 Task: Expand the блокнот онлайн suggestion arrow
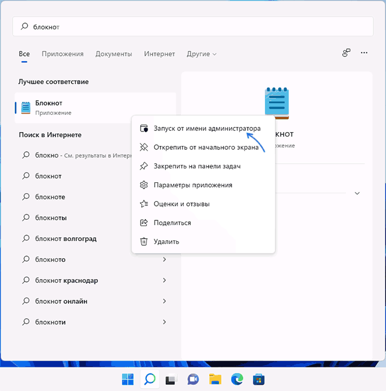(164, 301)
